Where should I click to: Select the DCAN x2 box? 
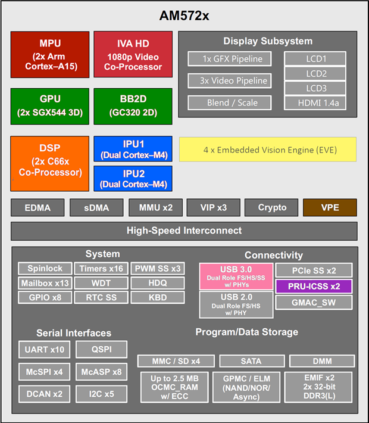tap(44, 394)
